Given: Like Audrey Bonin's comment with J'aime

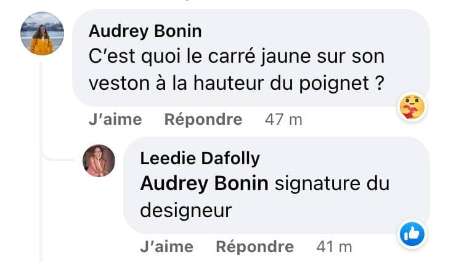Looking at the screenshot, I should point(115,119).
